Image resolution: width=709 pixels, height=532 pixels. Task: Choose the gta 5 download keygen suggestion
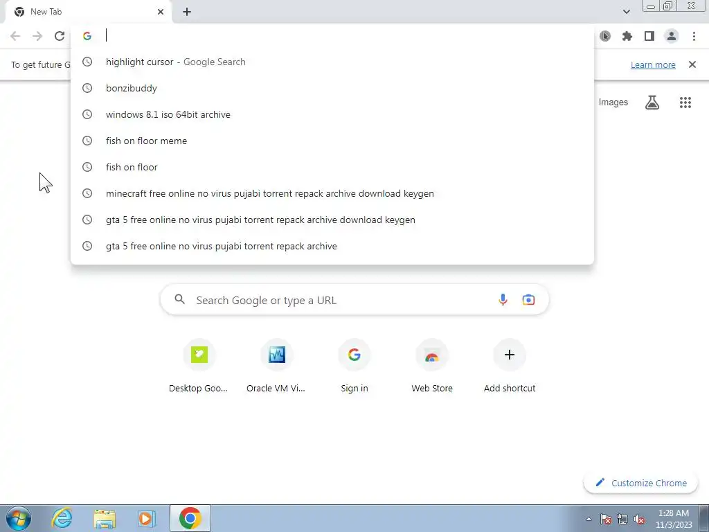pyautogui.click(x=332, y=220)
